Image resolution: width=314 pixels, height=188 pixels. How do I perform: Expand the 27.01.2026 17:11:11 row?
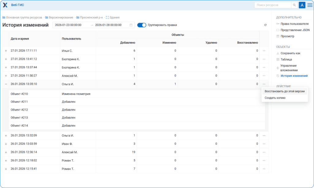click(x=6, y=51)
